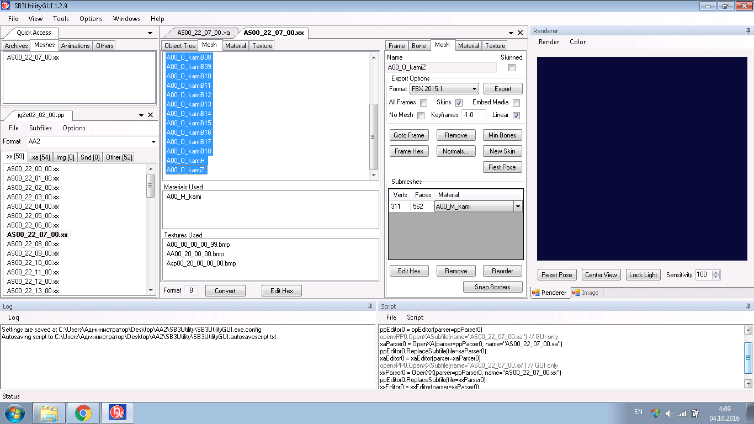Open the A00_M_kami submesh material dropdown

518,206
